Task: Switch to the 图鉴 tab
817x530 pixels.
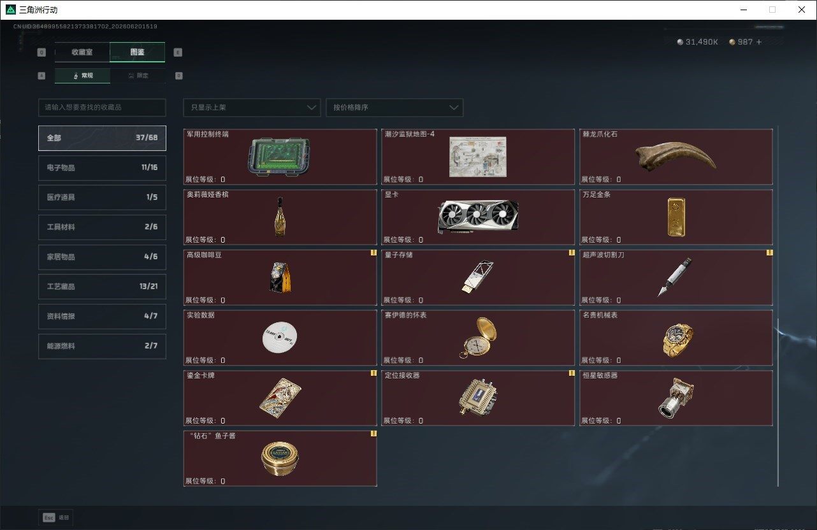Action: (138, 52)
